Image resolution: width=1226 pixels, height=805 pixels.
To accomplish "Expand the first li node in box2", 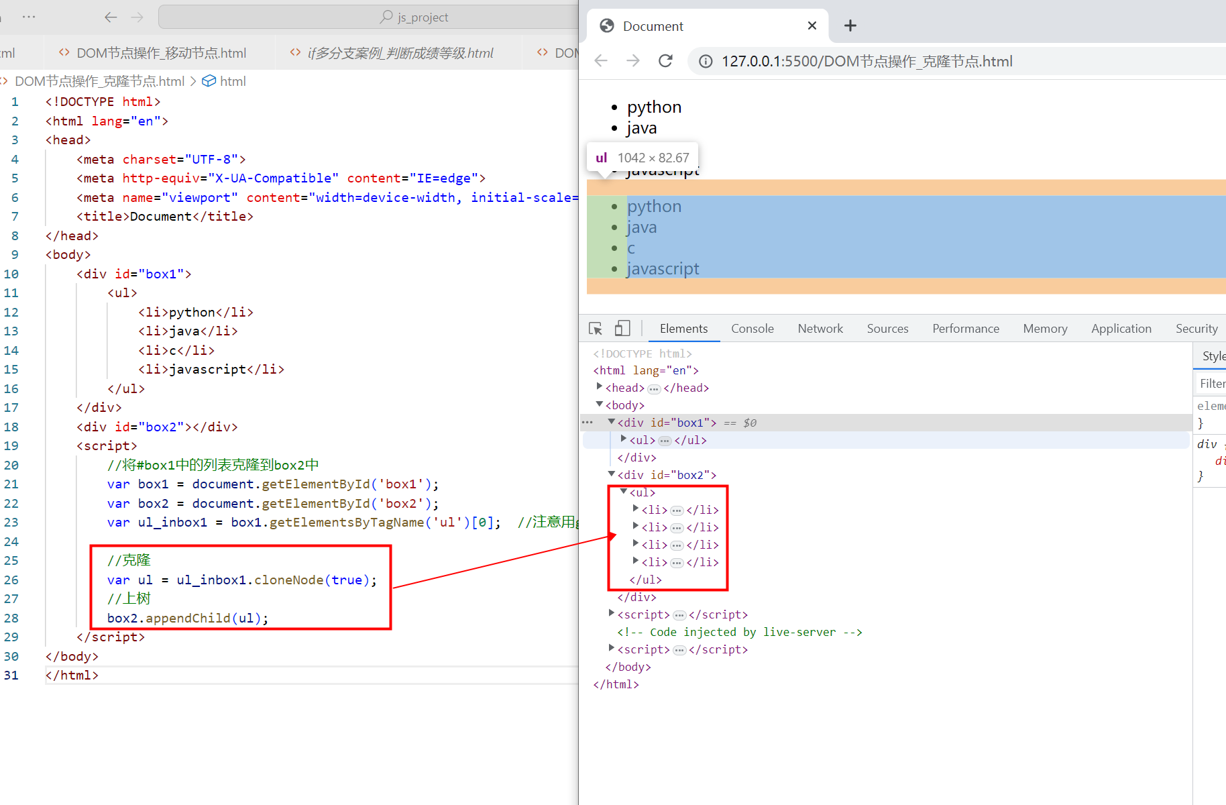I will 636,509.
